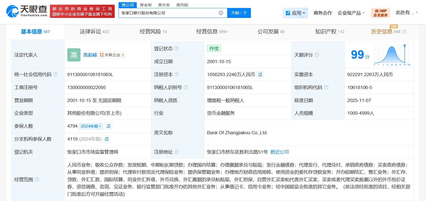
Task: Clear the search box text
Action: pyautogui.click(x=221, y=13)
